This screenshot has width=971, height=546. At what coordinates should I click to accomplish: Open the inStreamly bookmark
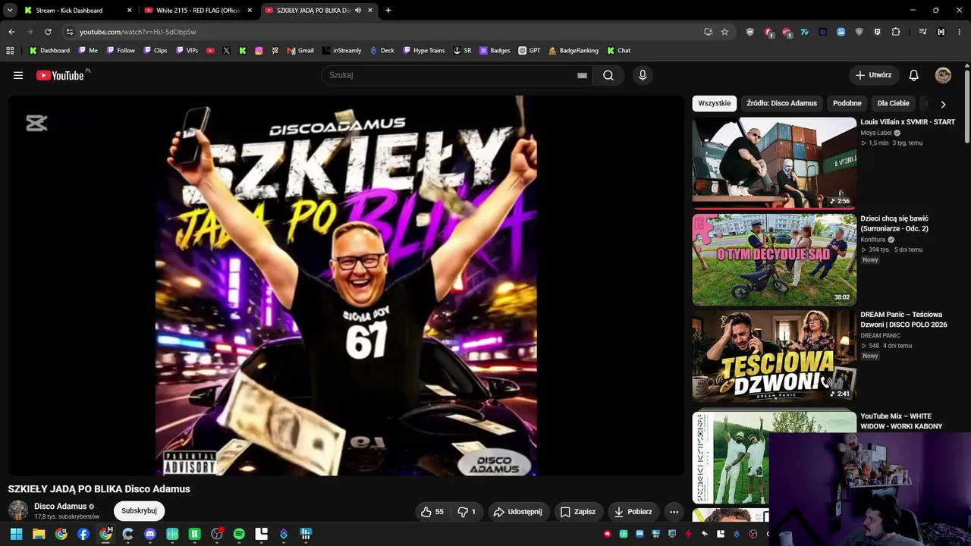342,51
